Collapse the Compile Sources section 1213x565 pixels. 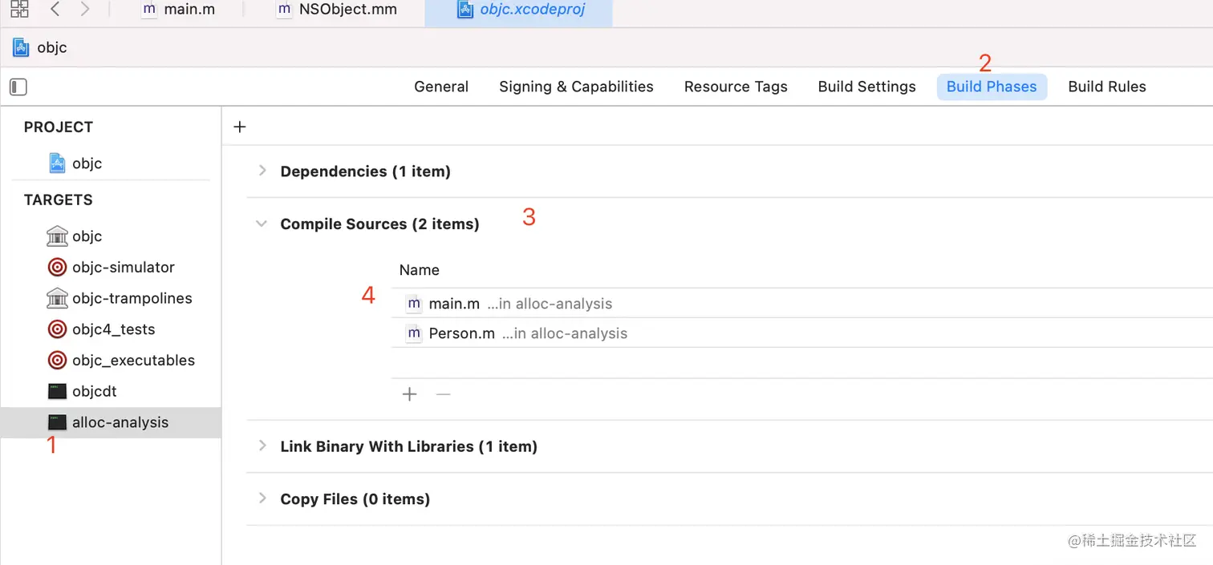pyautogui.click(x=262, y=224)
